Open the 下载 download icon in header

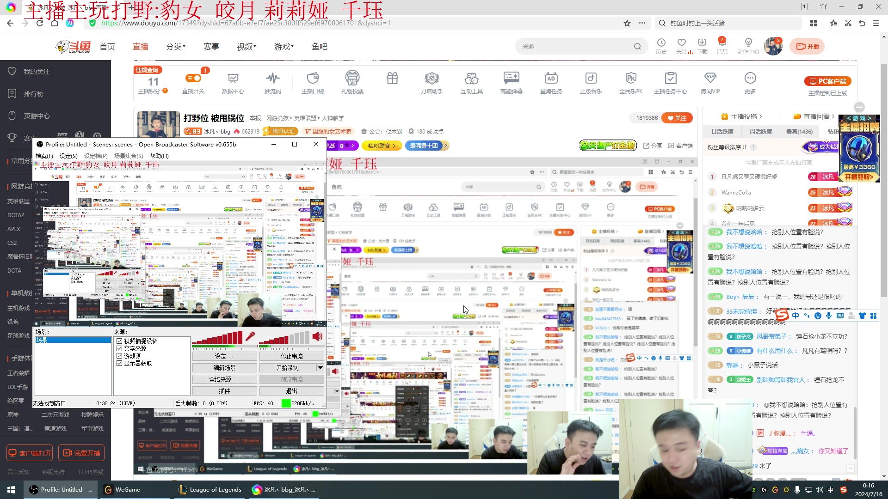click(x=702, y=46)
